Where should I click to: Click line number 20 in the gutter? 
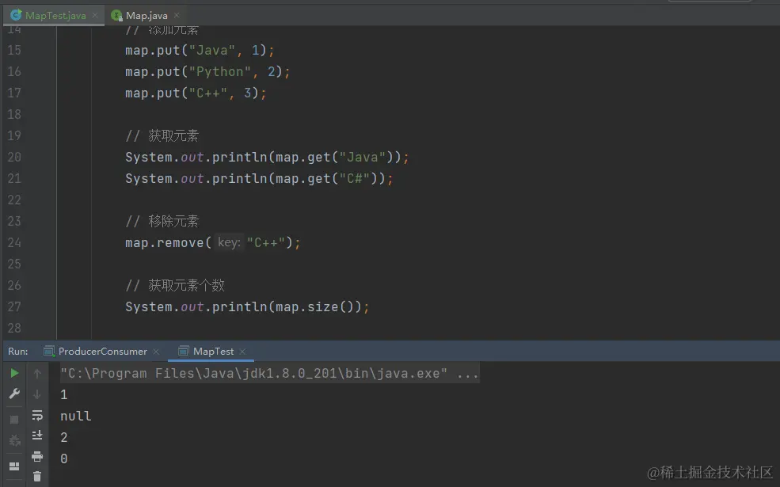14,158
